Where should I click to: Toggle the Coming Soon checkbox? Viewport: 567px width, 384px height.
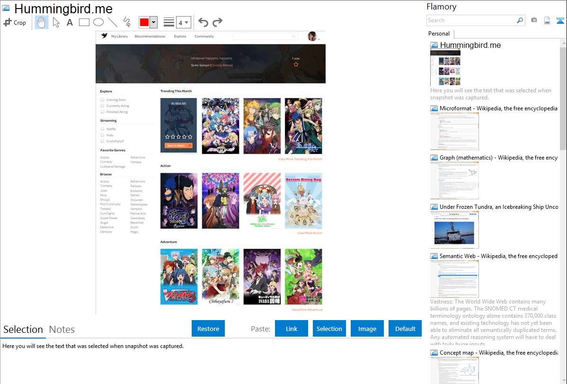(102, 99)
